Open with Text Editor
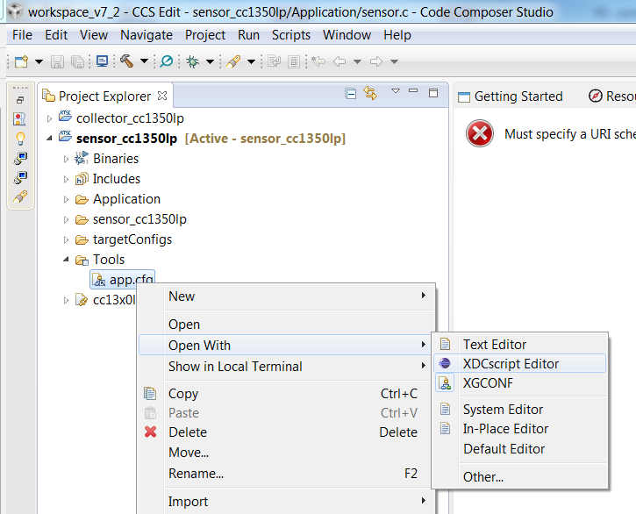 tap(520, 345)
